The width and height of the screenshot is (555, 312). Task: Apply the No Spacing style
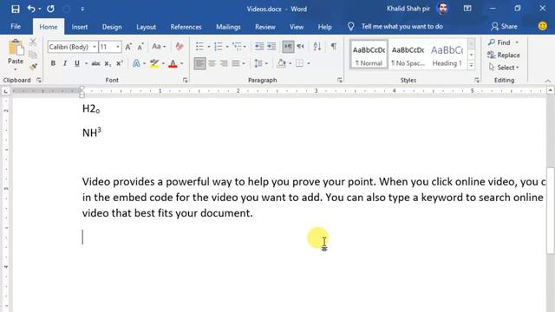pyautogui.click(x=408, y=55)
